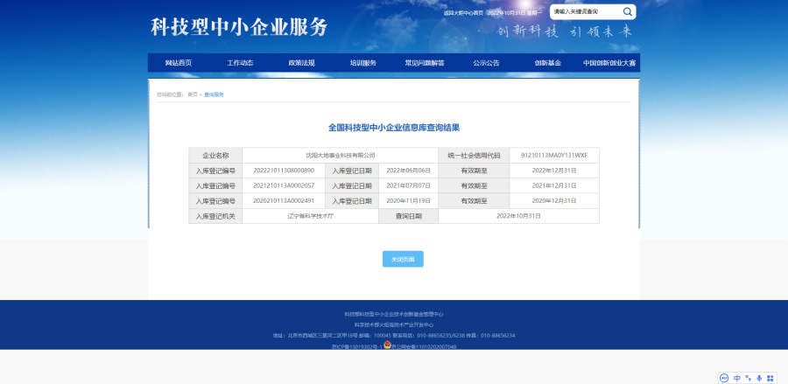Select 创新基金 in navigation bar
788x384 pixels.
coord(548,63)
